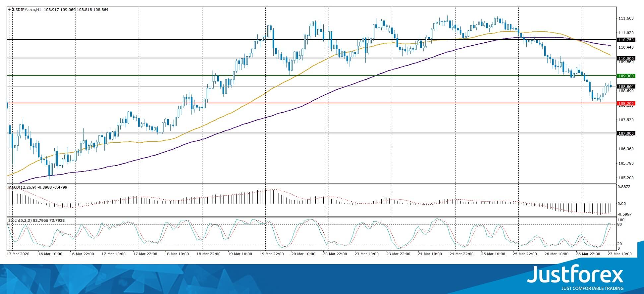
Task: Click the 106.360 price axis label
Action: coord(626,149)
